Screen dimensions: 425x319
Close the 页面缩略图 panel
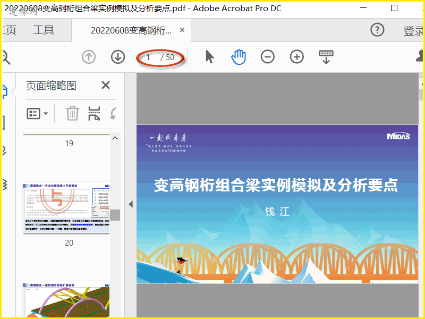click(x=106, y=86)
